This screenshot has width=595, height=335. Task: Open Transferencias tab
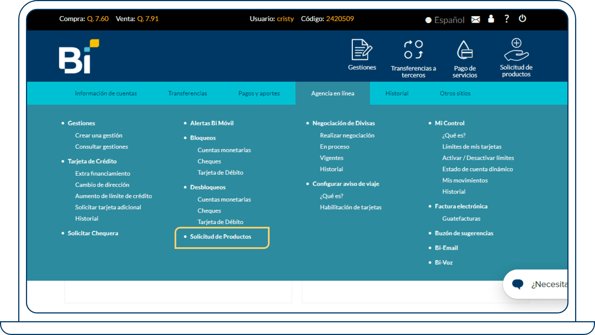point(188,93)
